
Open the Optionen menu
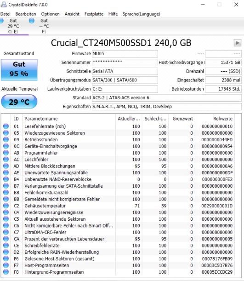coord(50,14)
